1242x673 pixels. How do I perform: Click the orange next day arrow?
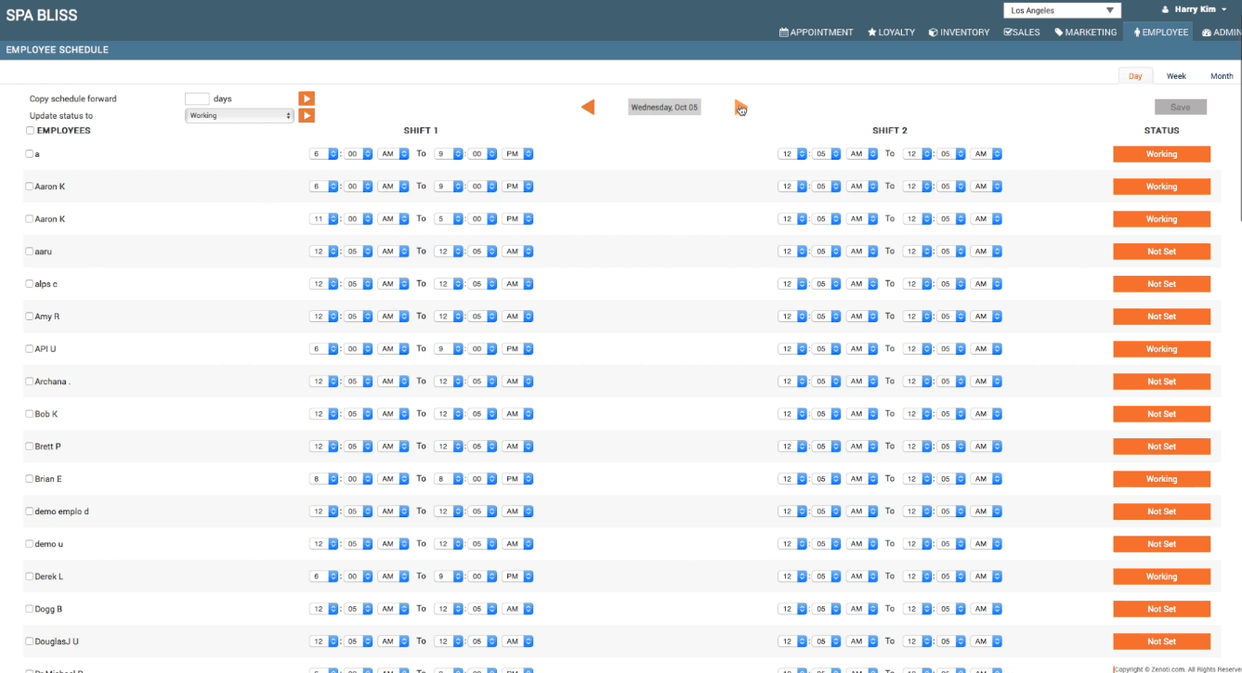pyautogui.click(x=739, y=107)
